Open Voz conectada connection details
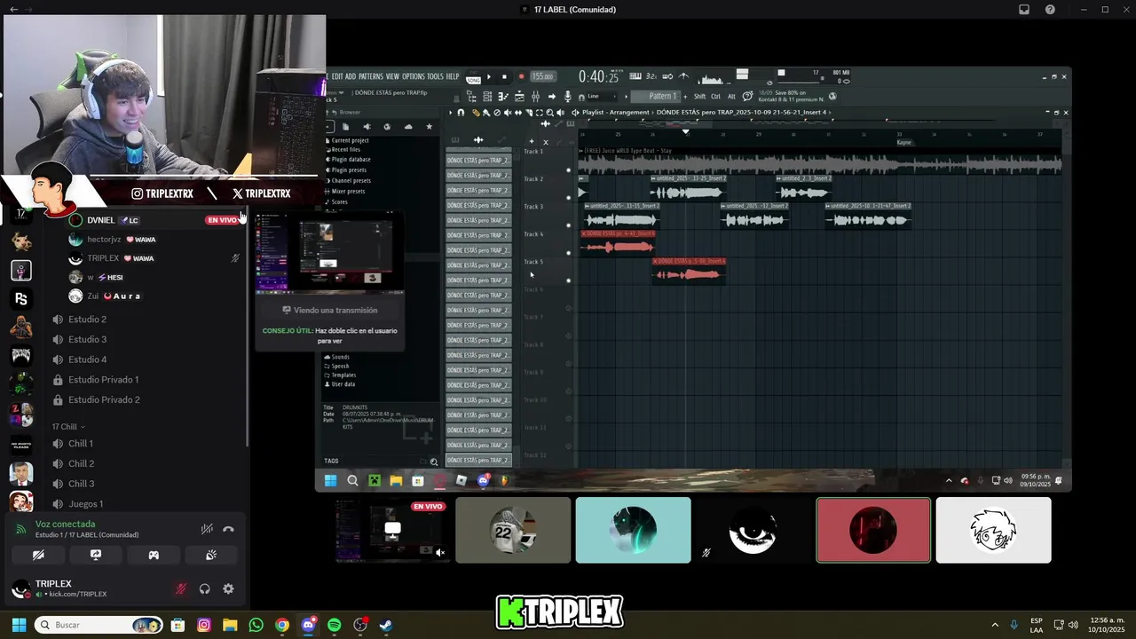Viewport: 1136px width, 639px height. [65, 524]
